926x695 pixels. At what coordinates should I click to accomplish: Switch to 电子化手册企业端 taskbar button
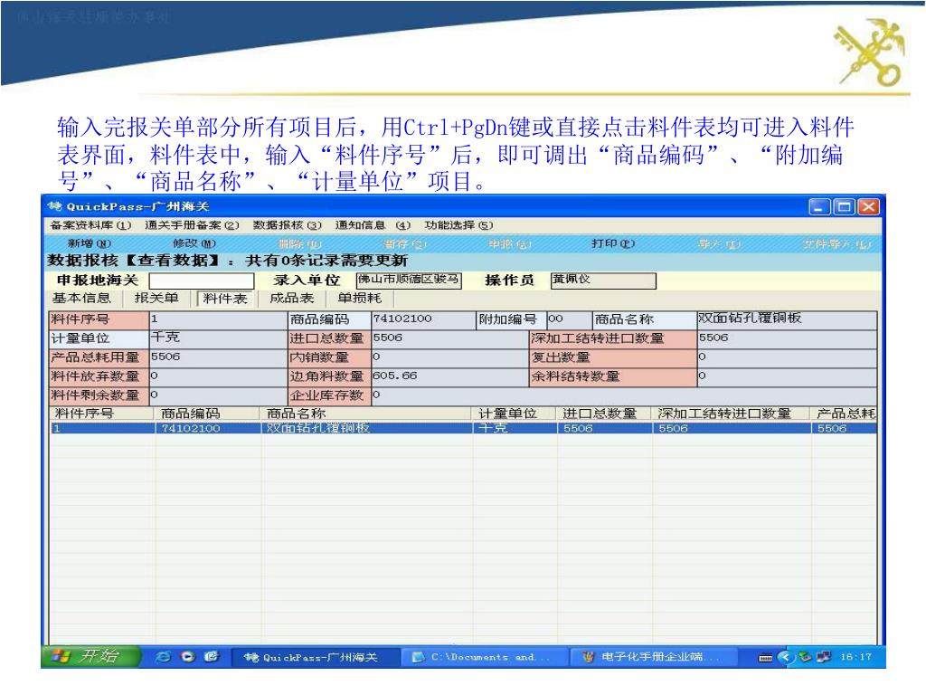pyautogui.click(x=654, y=657)
